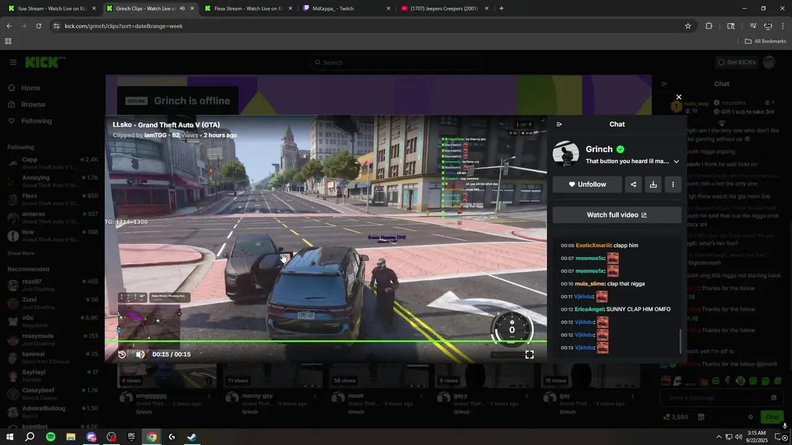Open Epic Games from the taskbar
This screenshot has height=445, width=792.
coord(131,437)
